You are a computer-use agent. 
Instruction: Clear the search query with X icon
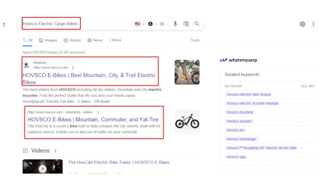[x=162, y=24]
